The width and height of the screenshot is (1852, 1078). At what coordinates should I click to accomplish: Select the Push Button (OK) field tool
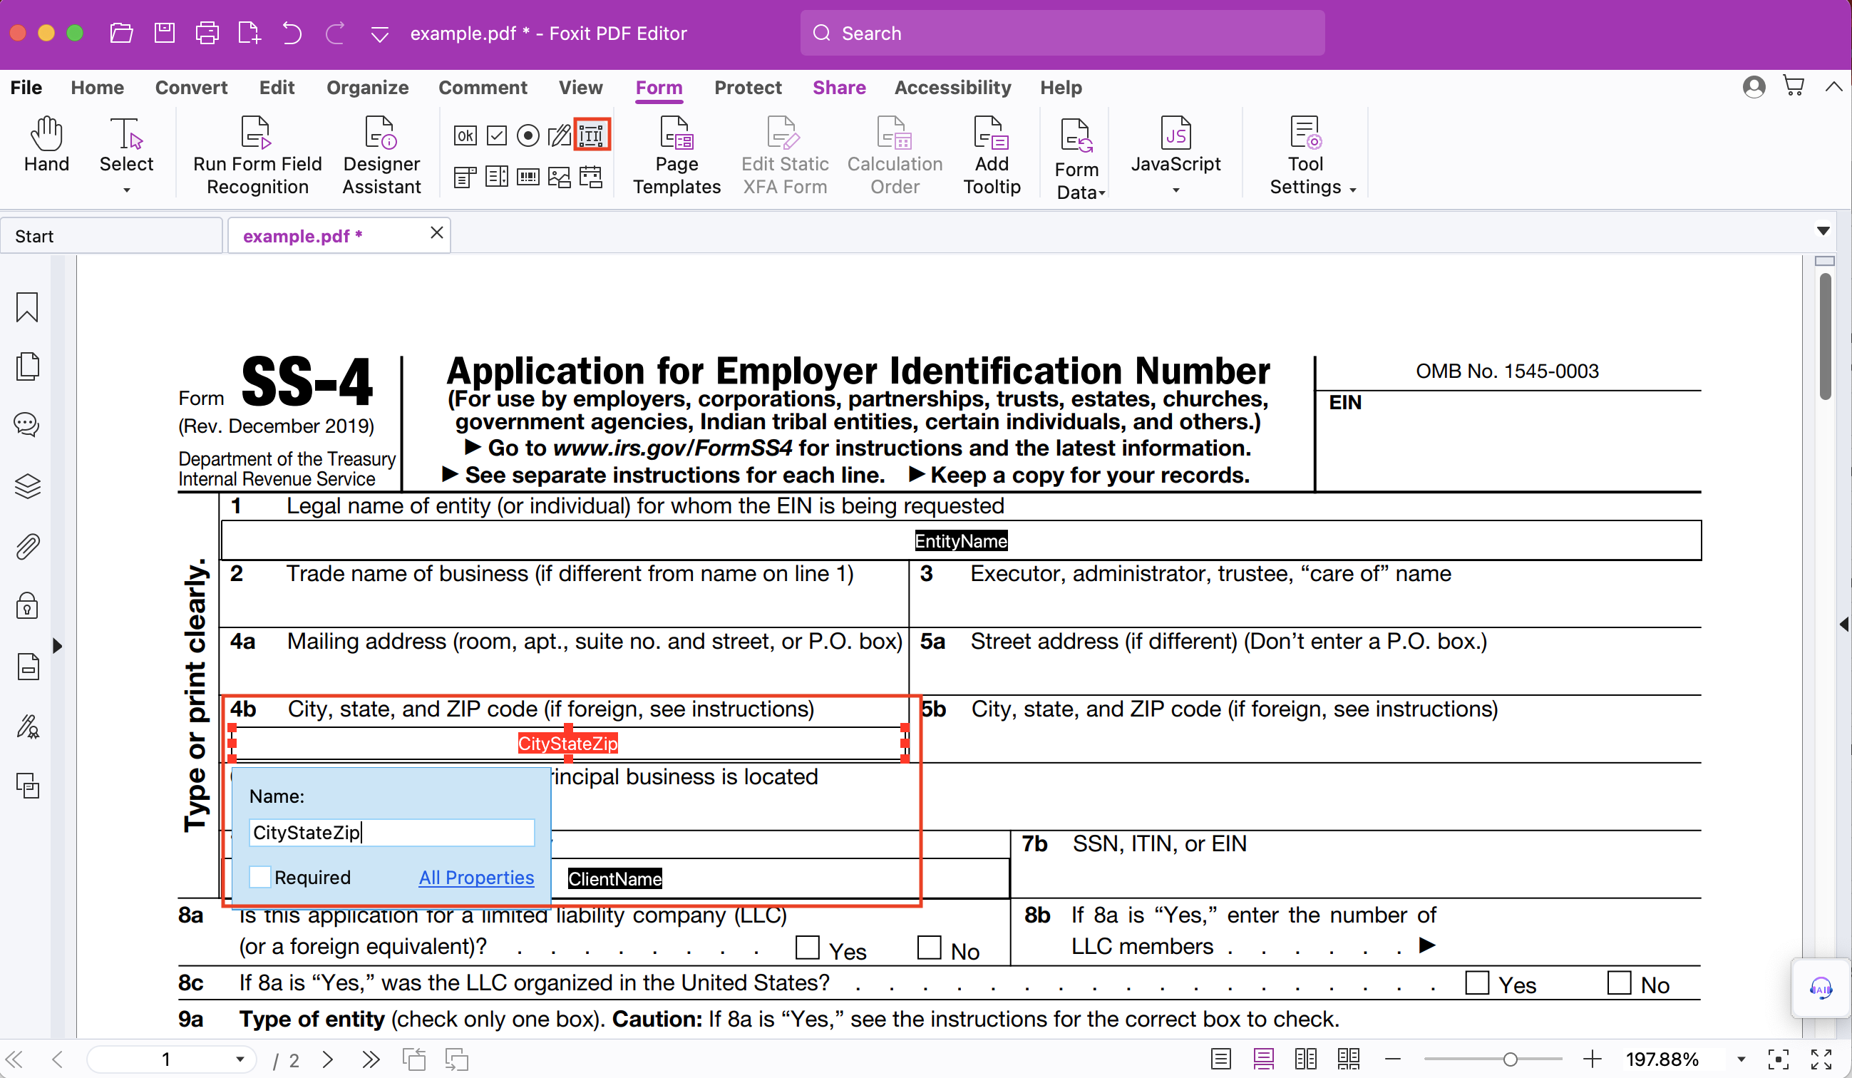(x=465, y=135)
